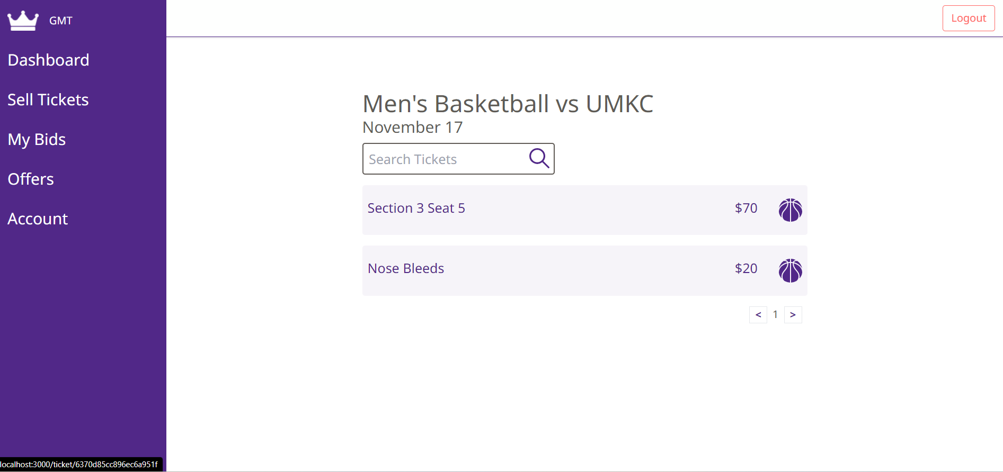Image resolution: width=1003 pixels, height=472 pixels.
Task: Click the crown logo icon
Action: [x=23, y=21]
